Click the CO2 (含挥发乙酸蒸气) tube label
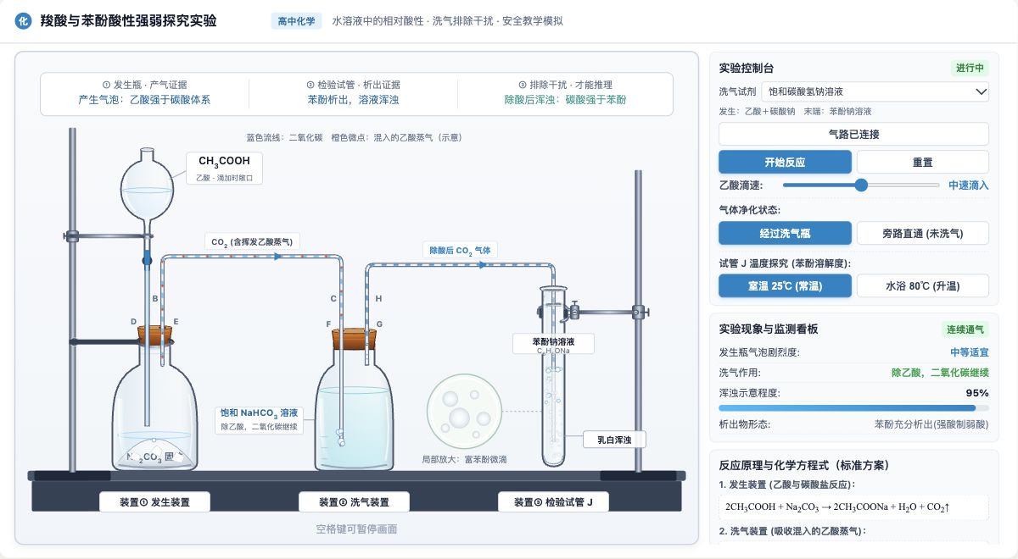Screen dimensions: 1018x559 coord(252,241)
